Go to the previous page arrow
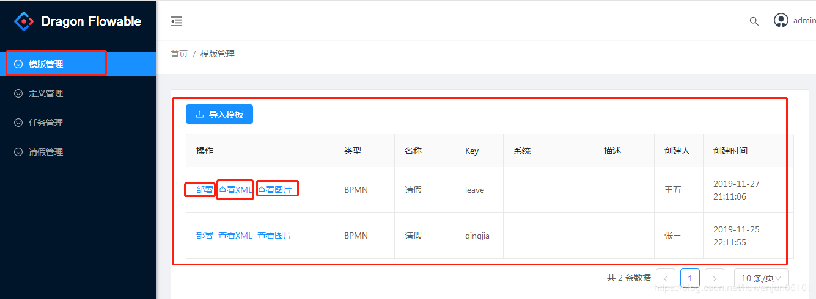The height and width of the screenshot is (299, 816). pos(666,278)
